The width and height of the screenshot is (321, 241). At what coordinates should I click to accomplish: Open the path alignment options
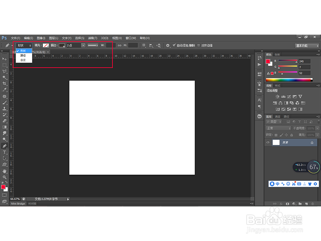tap(151, 45)
